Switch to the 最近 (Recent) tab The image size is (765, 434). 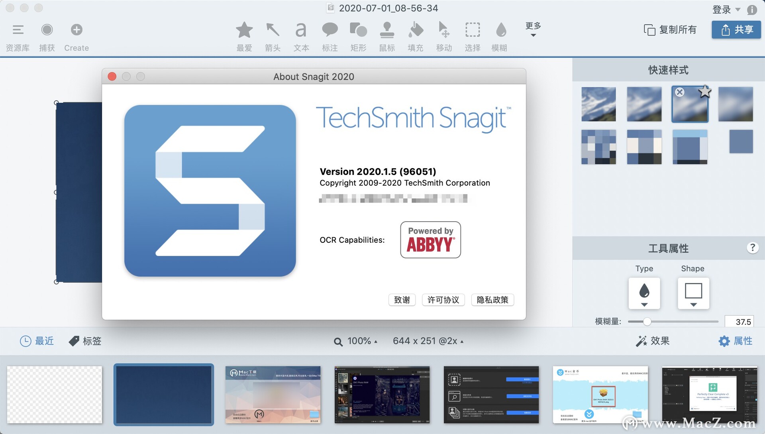tap(37, 341)
